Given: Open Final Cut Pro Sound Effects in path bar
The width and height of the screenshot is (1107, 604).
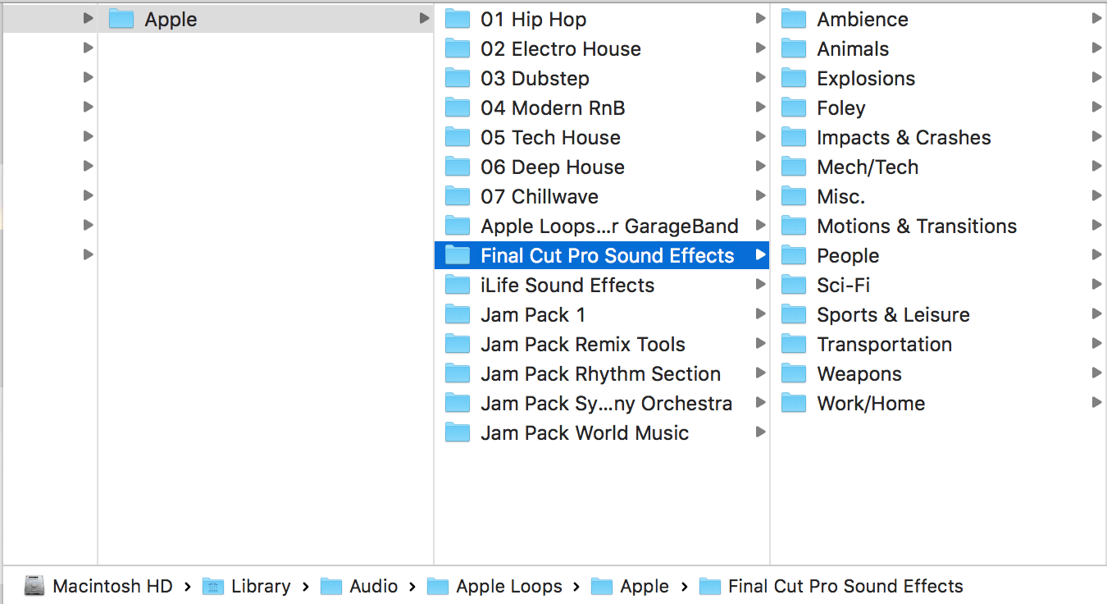Looking at the screenshot, I should point(845,586).
